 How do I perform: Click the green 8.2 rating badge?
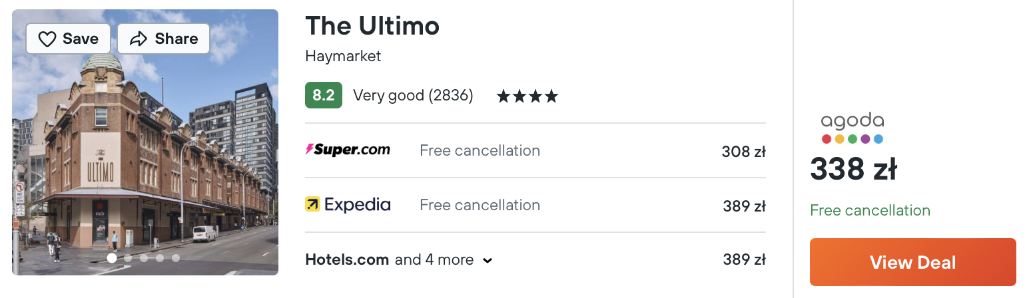pyautogui.click(x=323, y=96)
